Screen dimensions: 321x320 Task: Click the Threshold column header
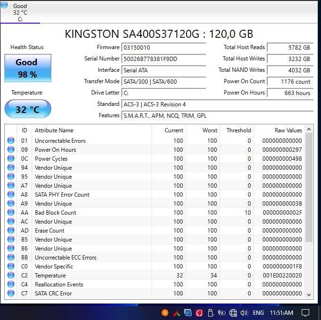pyautogui.click(x=237, y=130)
